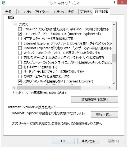Click the リセット(S)... button
Image resolution: width=128 pixels, height=148 pixels.
coord(104,115)
